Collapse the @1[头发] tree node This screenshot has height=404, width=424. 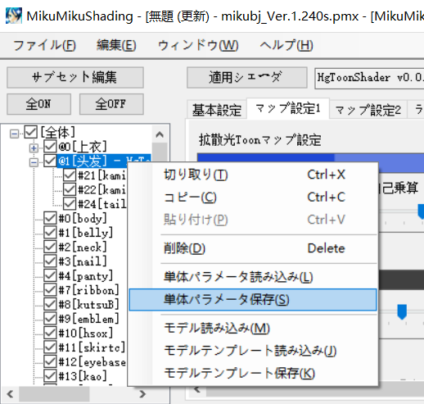click(34, 162)
